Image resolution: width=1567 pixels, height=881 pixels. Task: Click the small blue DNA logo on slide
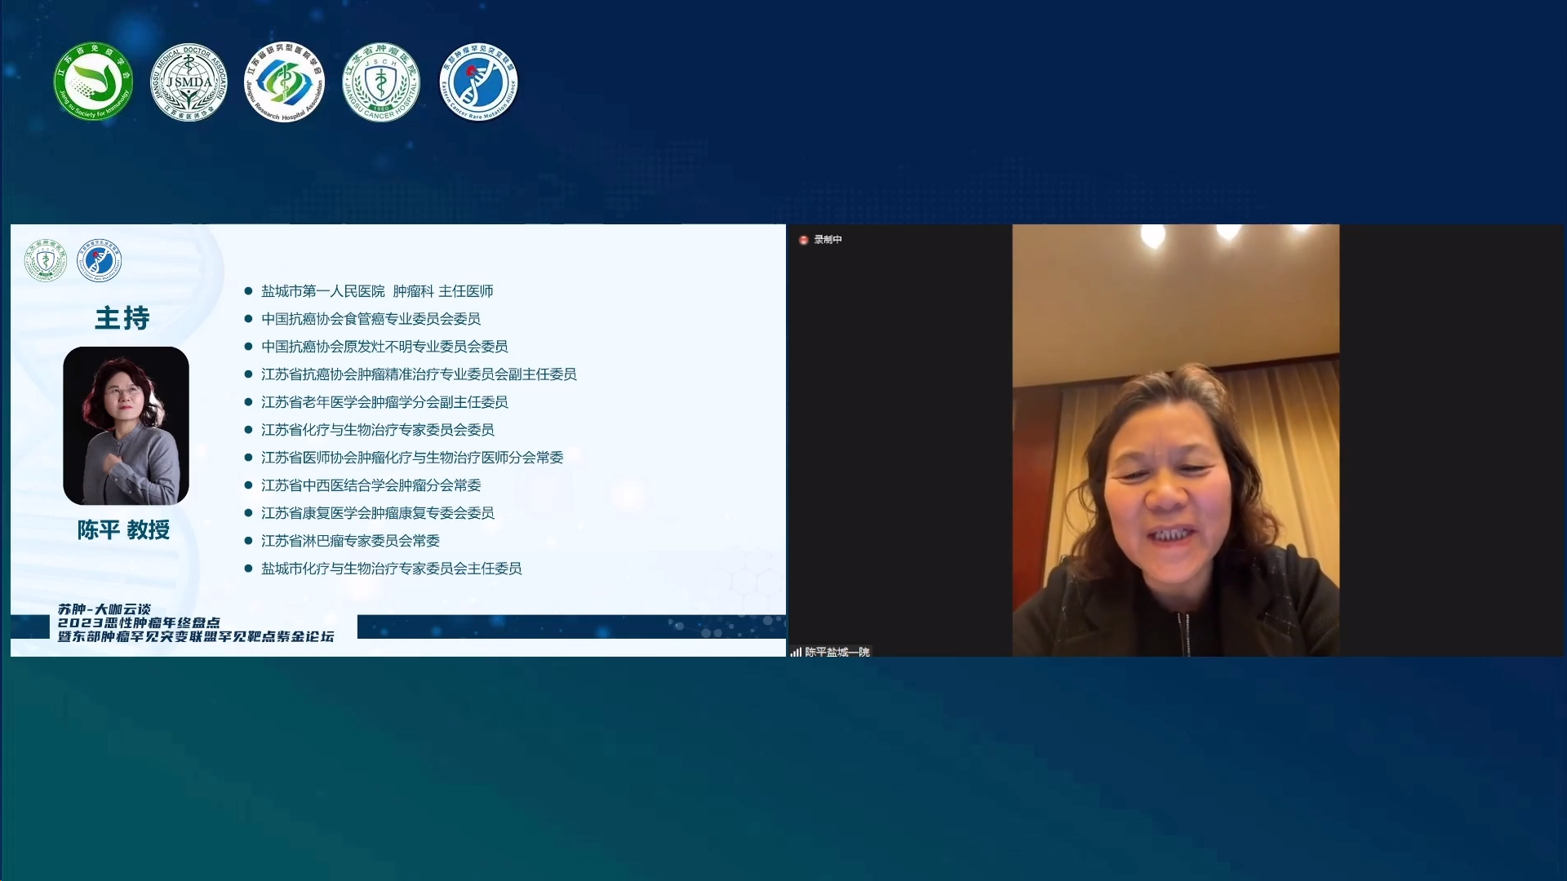(x=99, y=261)
